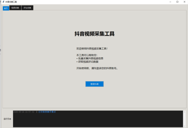Screen dimensions: 188x128
Task: Click the 登录抖音 button
Action: 94,84
